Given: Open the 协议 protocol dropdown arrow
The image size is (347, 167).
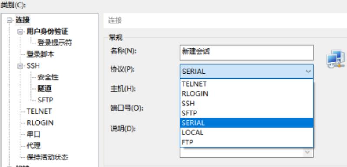Looking at the screenshot, I should click(x=308, y=72).
